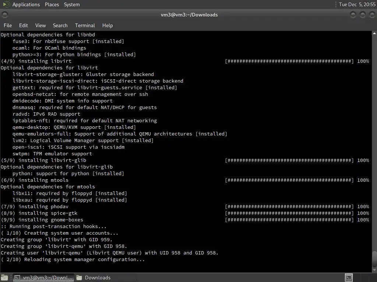
Task: Open the Help menu
Action: (107, 25)
